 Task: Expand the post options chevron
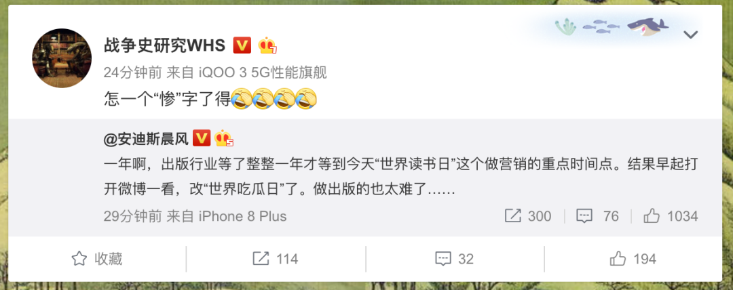(690, 34)
